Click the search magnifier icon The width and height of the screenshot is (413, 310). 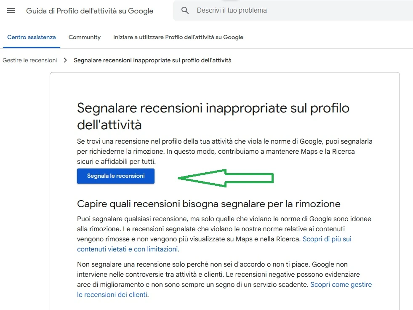(185, 10)
